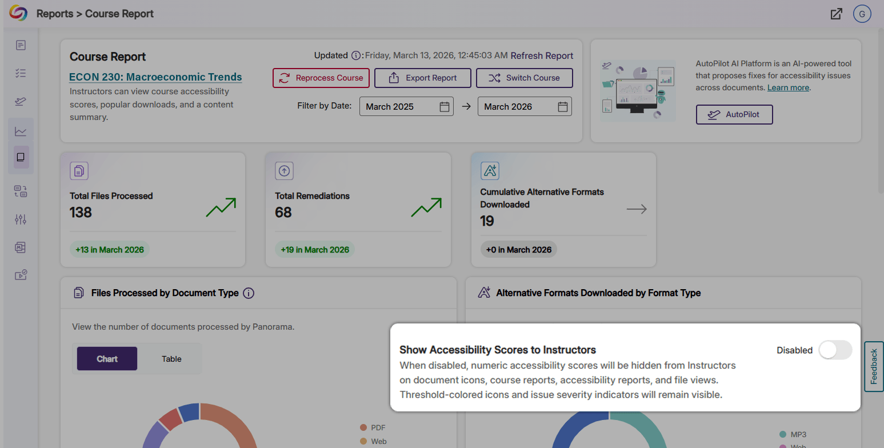
Task: Open the document report icon in sidebar
Action: click(21, 45)
